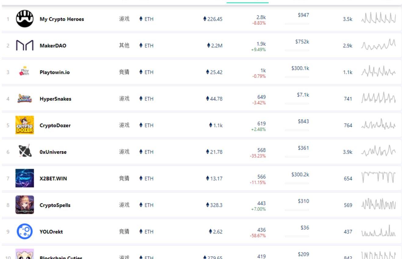This screenshot has height=259, width=402.
Task: Click the HyperSnakes logo icon
Action: [x=24, y=99]
